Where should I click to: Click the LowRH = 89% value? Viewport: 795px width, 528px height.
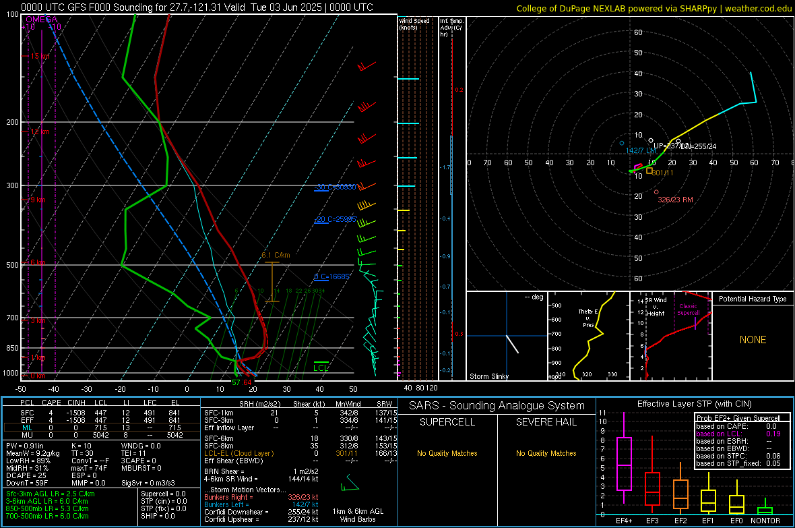pos(28,461)
